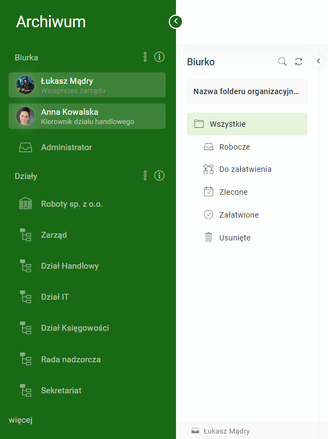Viewport: 328px width, 439px height.
Task: Click the Do załatwienia shapes icon
Action: click(x=208, y=169)
